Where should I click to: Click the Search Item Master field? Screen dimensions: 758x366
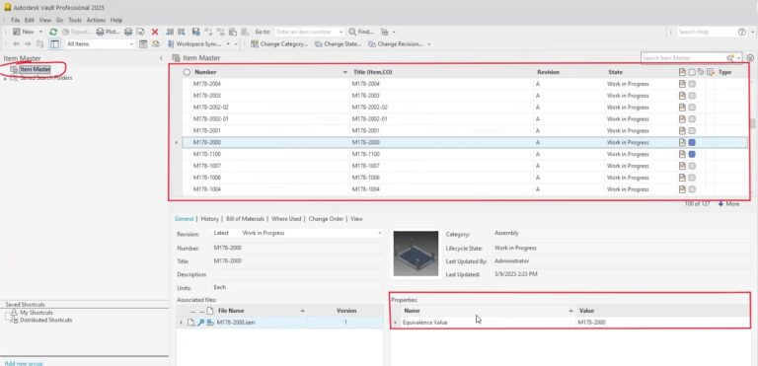[683, 58]
